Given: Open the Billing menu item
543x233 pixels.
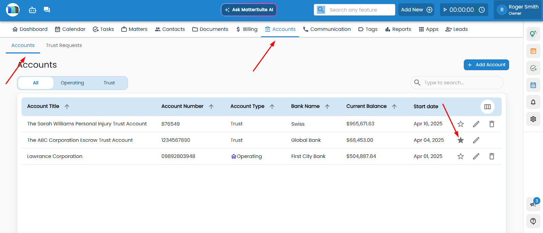Looking at the screenshot, I should 247,29.
